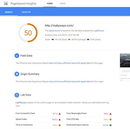
Task: Click the Time to Interactive label
Action: point(24,125)
